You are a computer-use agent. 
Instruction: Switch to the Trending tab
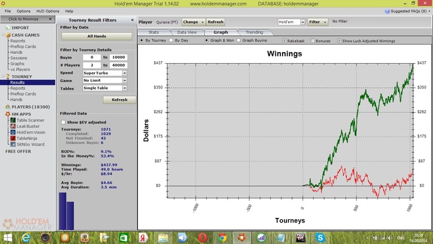254,32
